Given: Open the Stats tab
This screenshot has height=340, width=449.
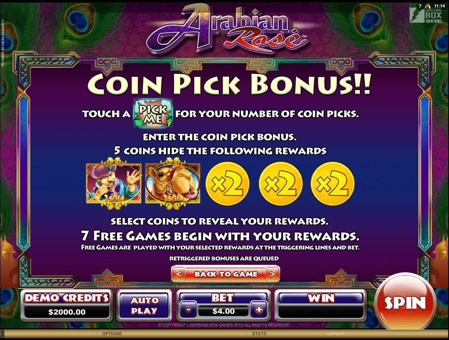Looking at the screenshot, I should point(259,334).
